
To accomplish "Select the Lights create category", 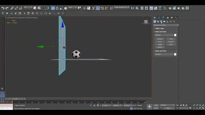I will point(161,22).
